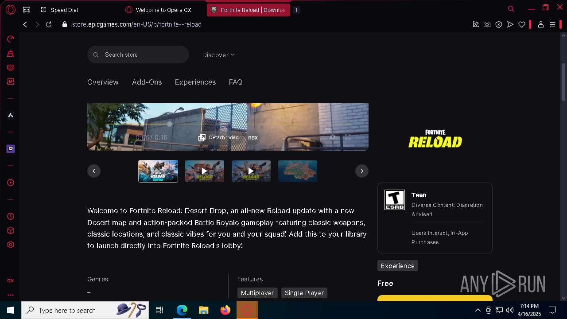Click the address bar URL
Image resolution: width=567 pixels, height=319 pixels.
pyautogui.click(x=137, y=24)
